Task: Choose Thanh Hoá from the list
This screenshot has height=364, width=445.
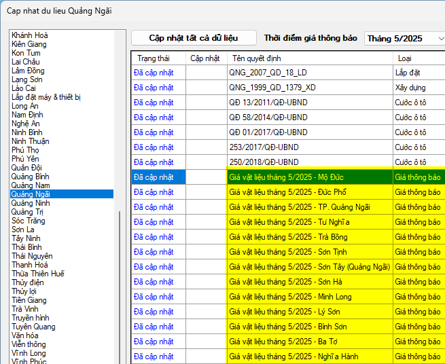Action: 30,265
